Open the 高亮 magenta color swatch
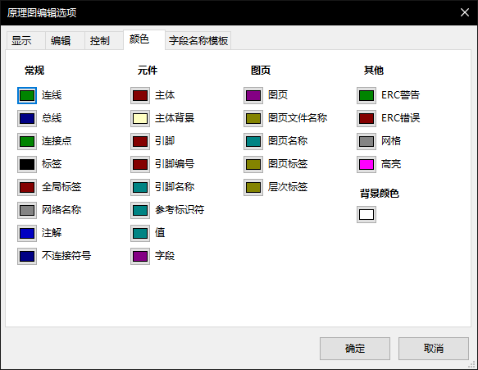 (366, 164)
